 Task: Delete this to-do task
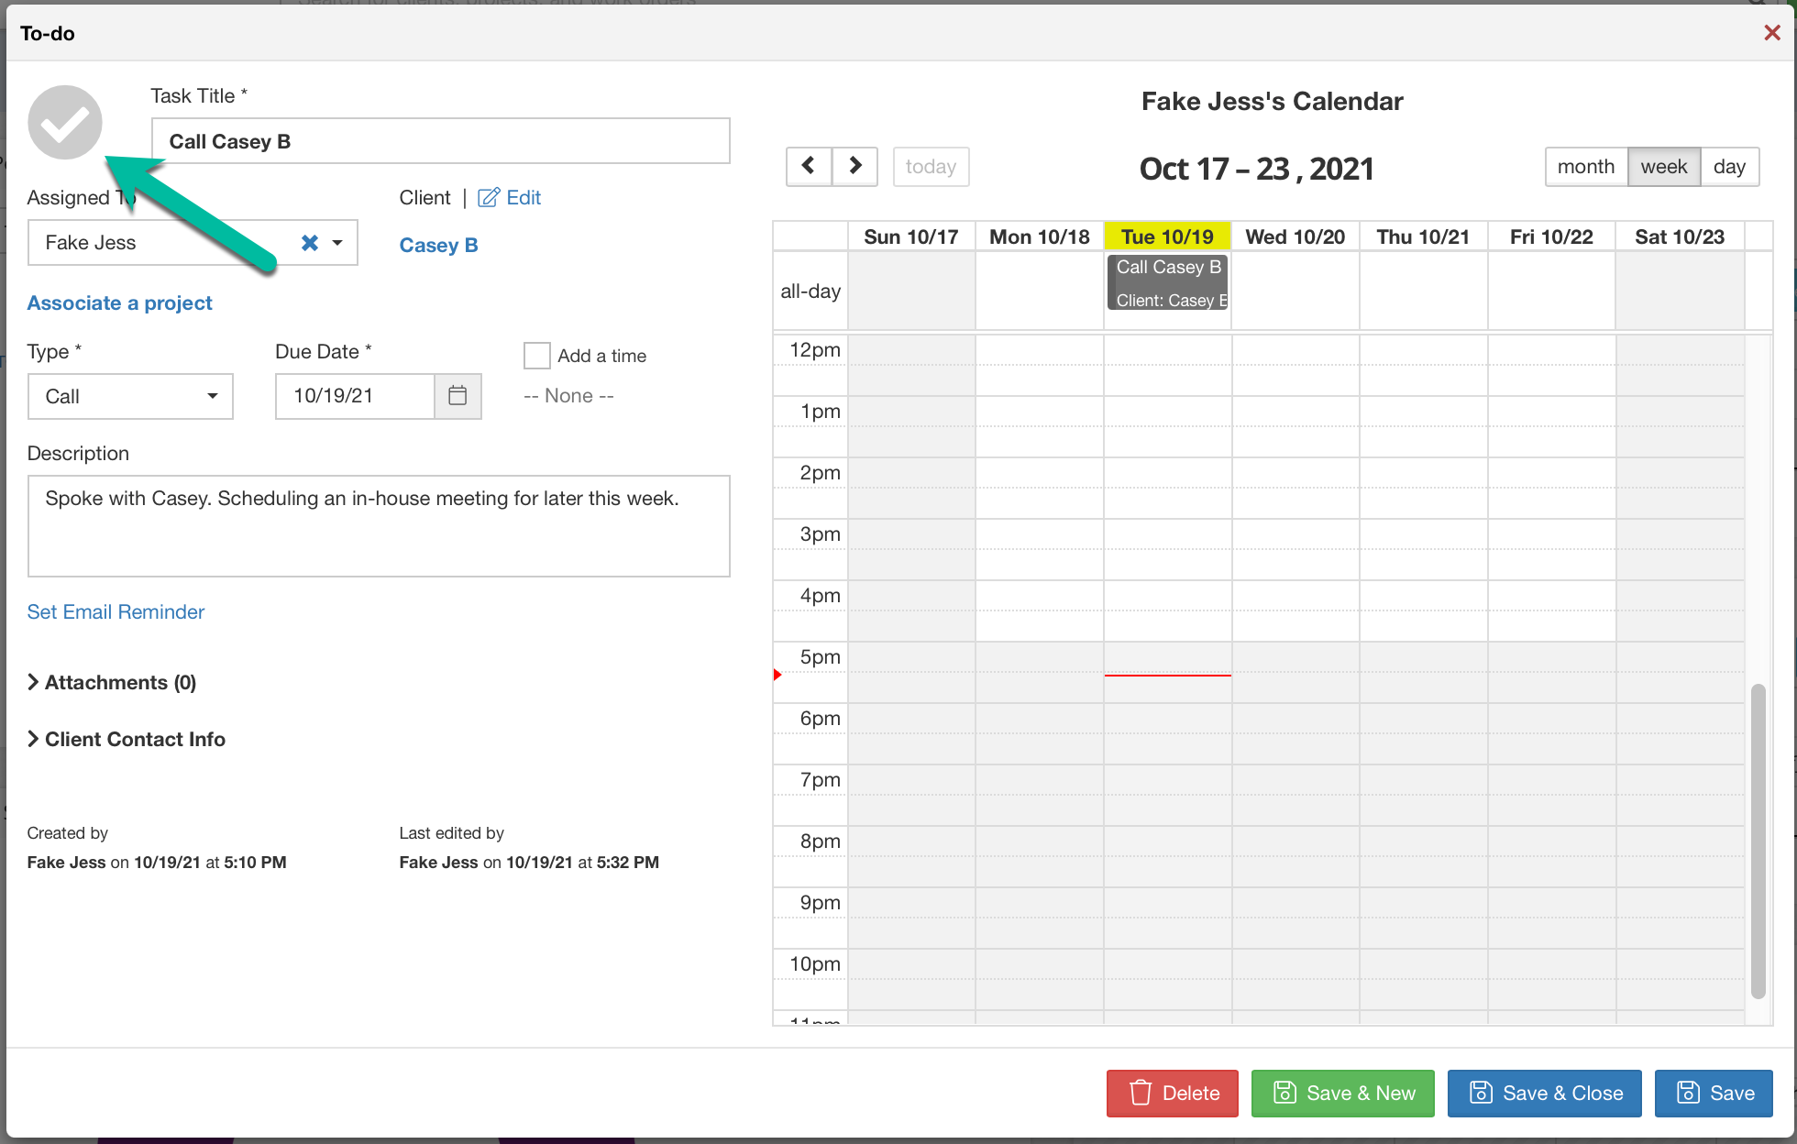(1172, 1093)
